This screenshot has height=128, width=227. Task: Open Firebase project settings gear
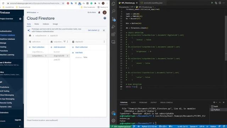(x=20, y=19)
